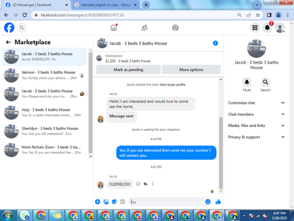Screen dimensions: 294x221
Task: Search in conversation using magnifier icon
Action: coord(265,82)
